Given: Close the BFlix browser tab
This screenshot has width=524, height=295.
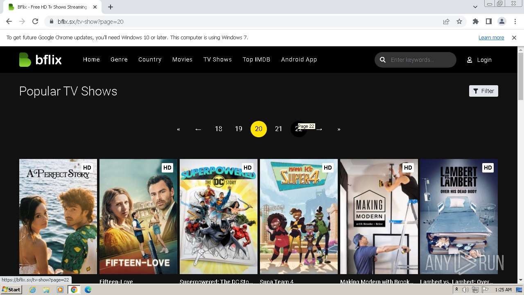Looking at the screenshot, I should click(95, 7).
